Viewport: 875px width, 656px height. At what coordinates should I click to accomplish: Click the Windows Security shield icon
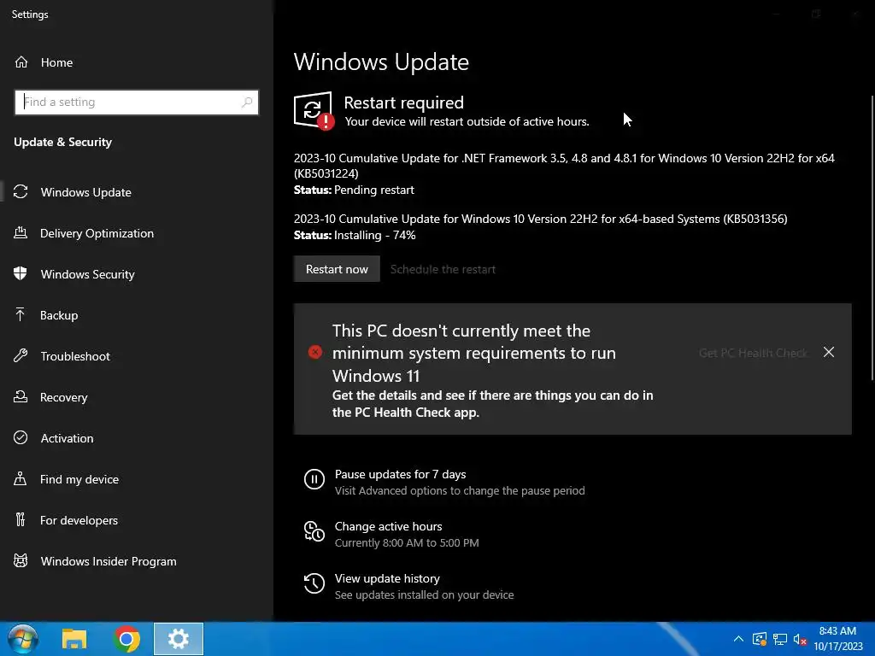pyautogui.click(x=21, y=274)
